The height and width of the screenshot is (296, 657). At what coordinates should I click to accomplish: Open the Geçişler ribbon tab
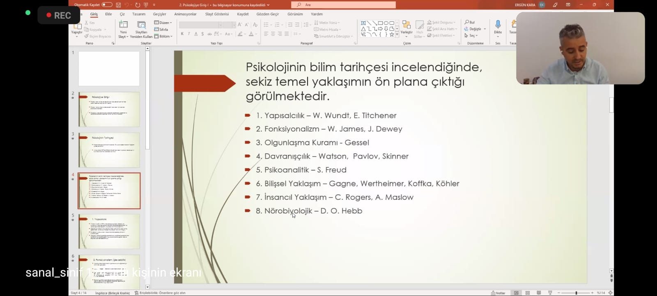[x=160, y=14]
